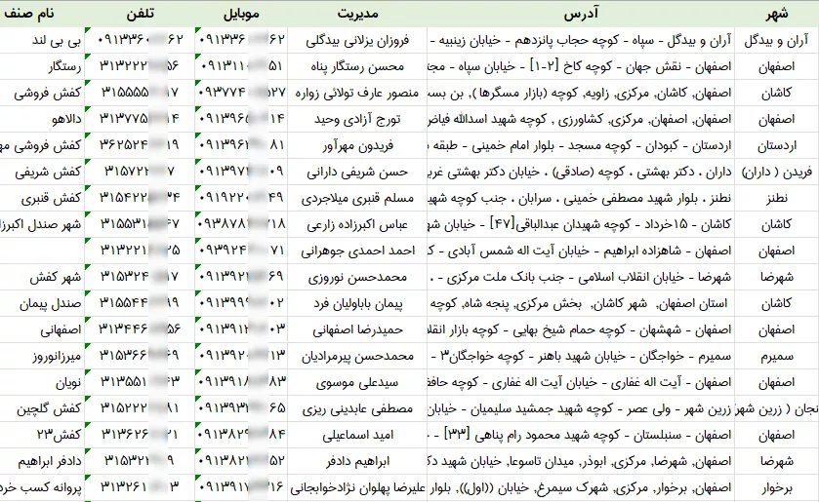Click address cell starting اردستان - کبودان
This screenshot has width=819, height=502.
pyautogui.click(x=581, y=145)
